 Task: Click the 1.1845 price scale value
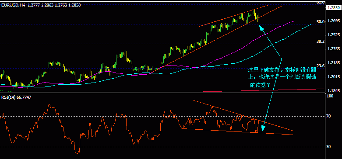pyautogui.click(x=334, y=91)
